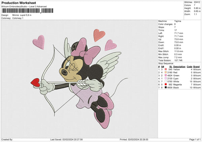
Task: Click the Stitches value 22412
Action: coord(197,2)
